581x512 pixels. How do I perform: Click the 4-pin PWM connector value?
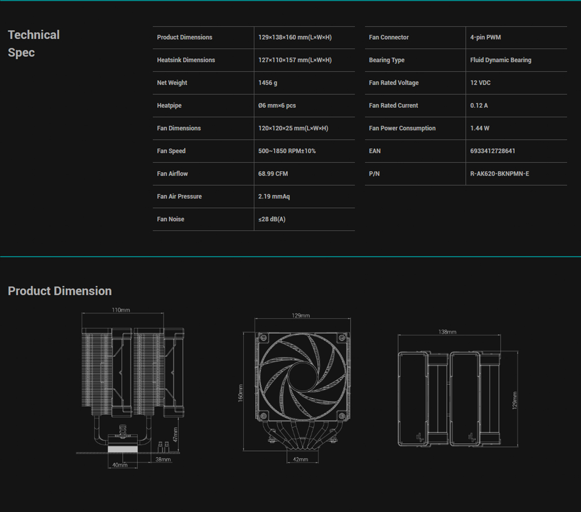[x=485, y=37]
